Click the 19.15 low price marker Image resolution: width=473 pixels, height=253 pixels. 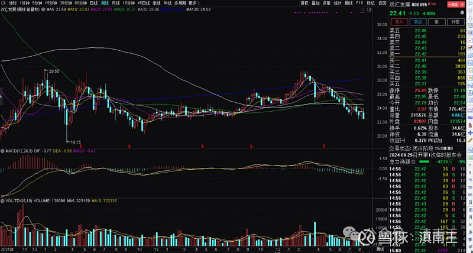click(76, 141)
